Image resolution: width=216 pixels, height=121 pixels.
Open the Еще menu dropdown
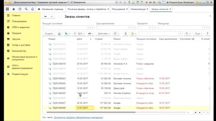(198, 34)
